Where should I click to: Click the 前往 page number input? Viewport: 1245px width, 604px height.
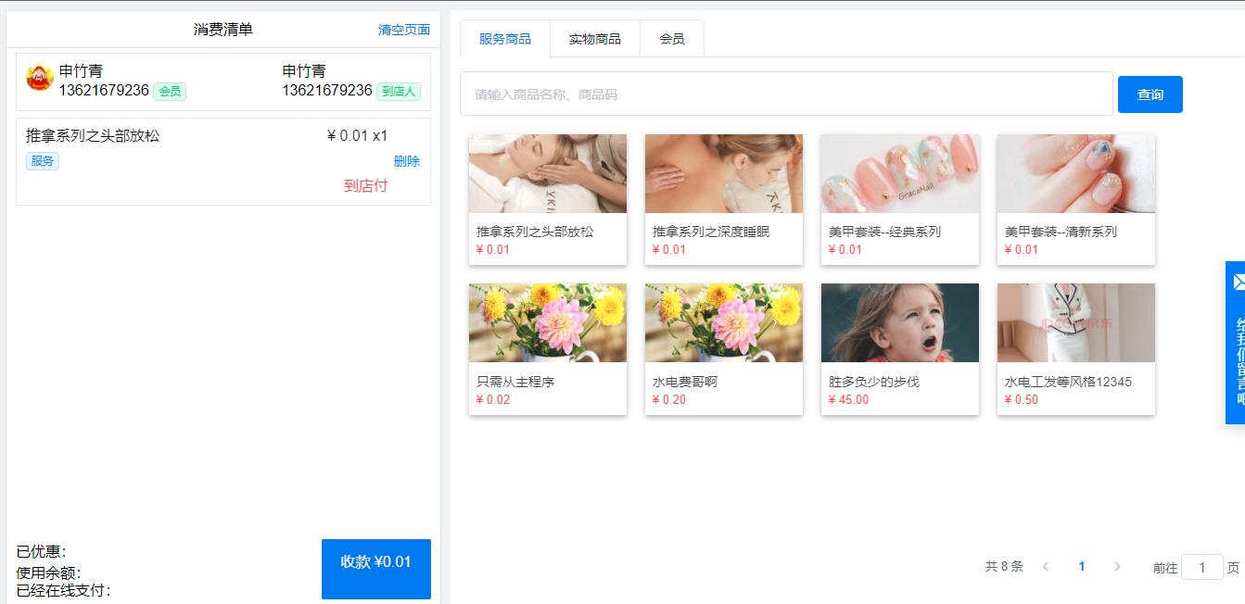pyautogui.click(x=1202, y=567)
